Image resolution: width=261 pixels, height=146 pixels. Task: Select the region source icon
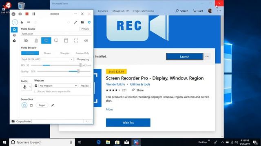coord(76,41)
